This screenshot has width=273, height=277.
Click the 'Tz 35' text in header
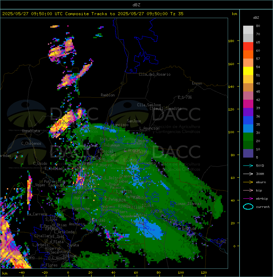(x=177, y=14)
